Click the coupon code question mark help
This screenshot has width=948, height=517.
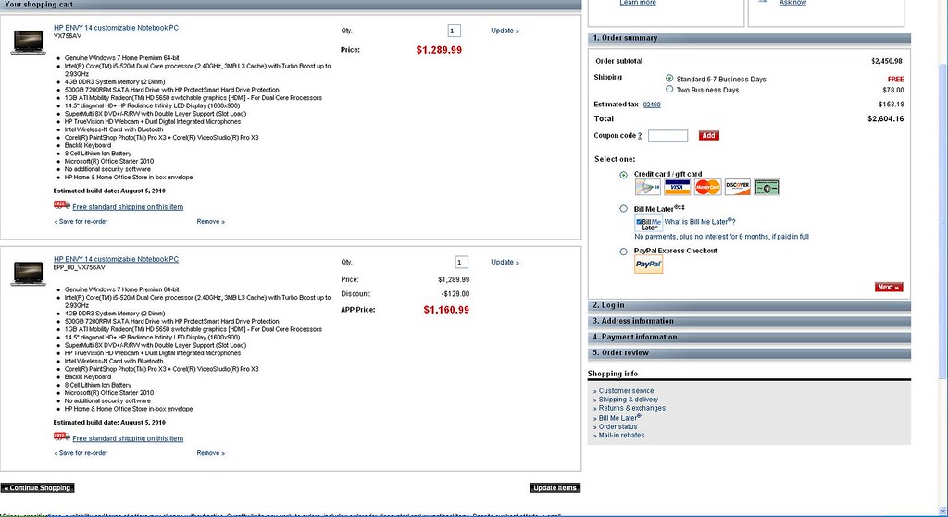pyautogui.click(x=640, y=136)
